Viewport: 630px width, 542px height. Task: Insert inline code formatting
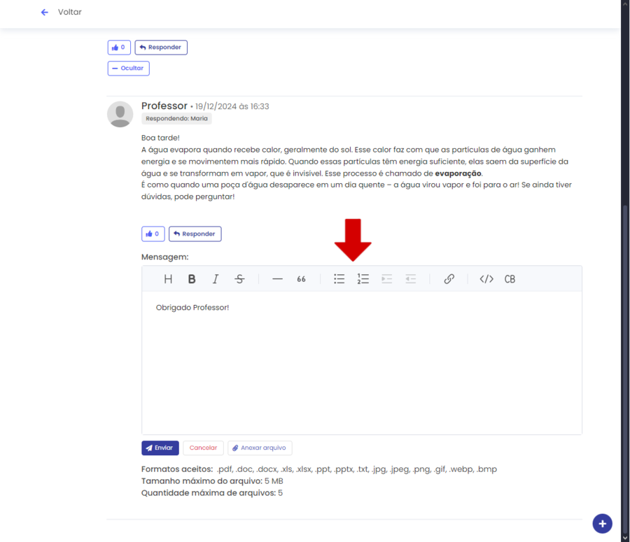[486, 279]
